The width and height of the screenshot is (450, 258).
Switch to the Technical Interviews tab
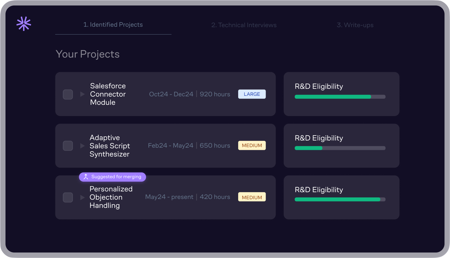pyautogui.click(x=244, y=25)
